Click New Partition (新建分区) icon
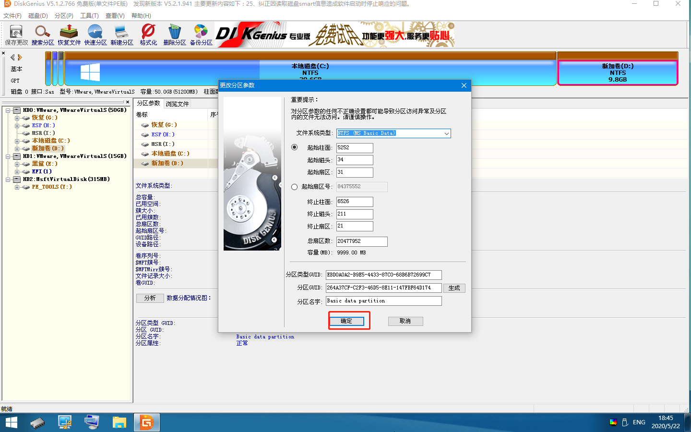 point(122,35)
